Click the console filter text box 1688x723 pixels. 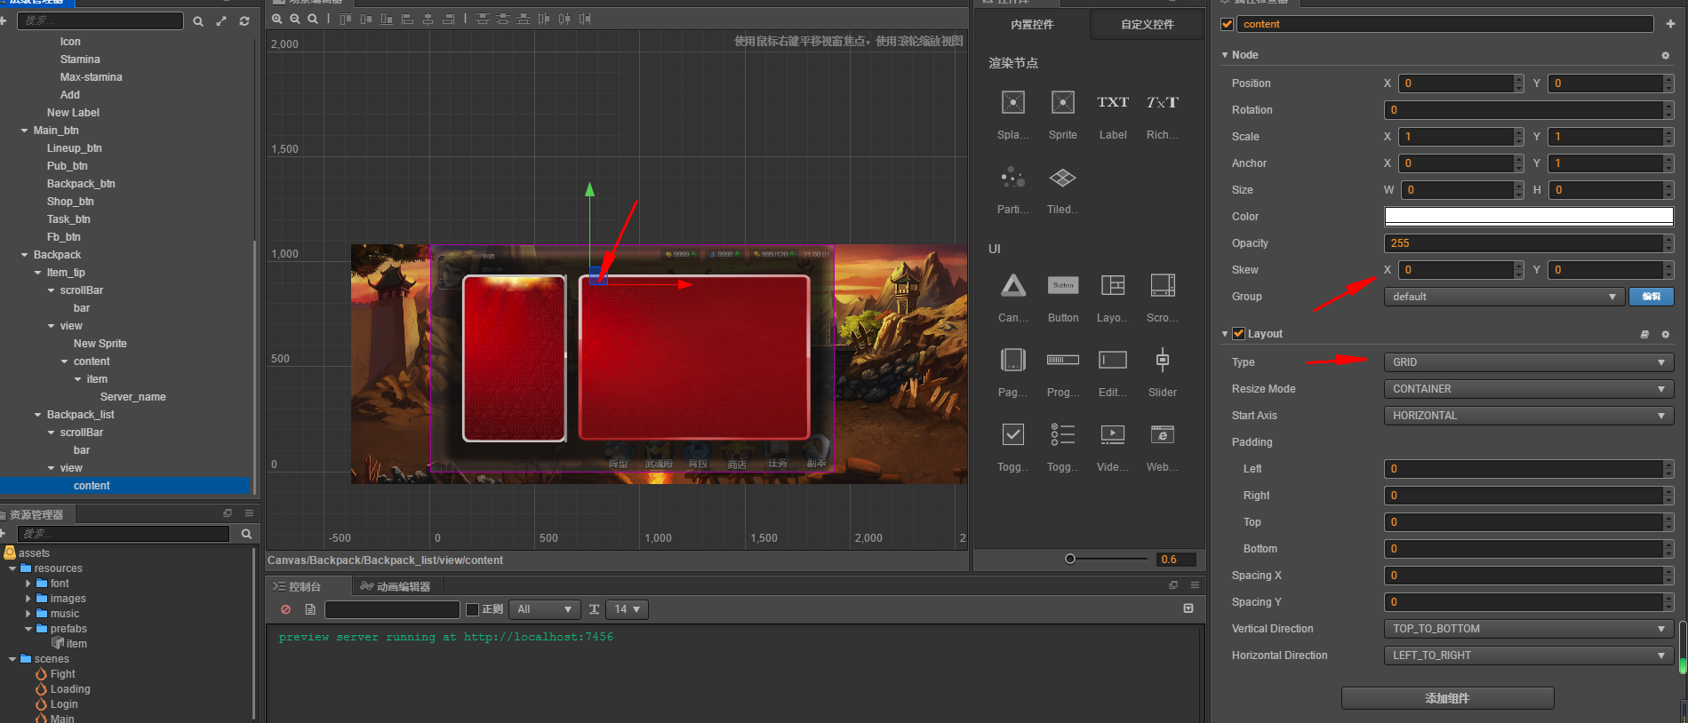coord(392,609)
